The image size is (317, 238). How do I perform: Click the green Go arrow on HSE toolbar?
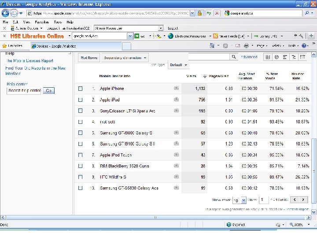tap(137, 36)
